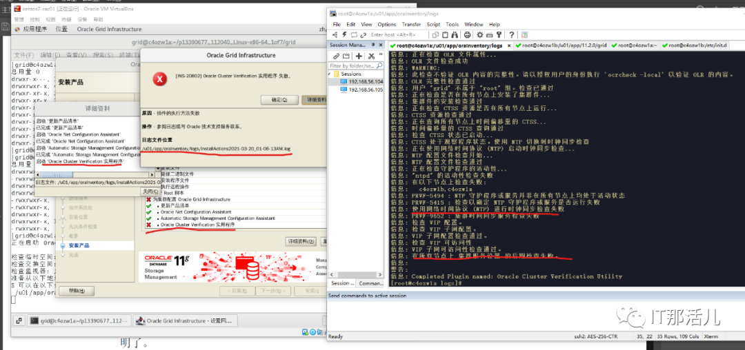
Task: Click workspace switcher icon in CentOS taskbar
Action: tap(19, 321)
